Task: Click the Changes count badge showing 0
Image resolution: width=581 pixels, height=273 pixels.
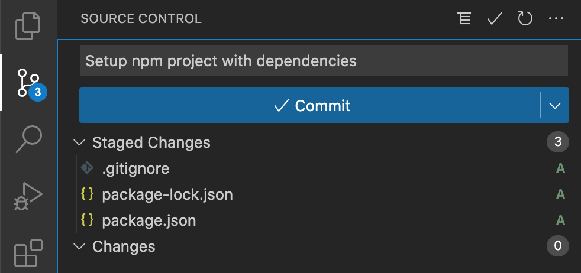Action: click(x=558, y=246)
